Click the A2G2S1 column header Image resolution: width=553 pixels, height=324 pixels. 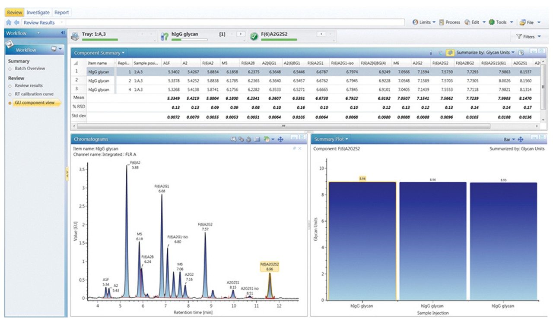click(x=521, y=63)
